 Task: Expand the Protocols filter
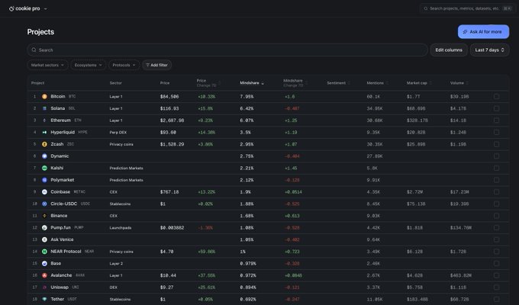coord(124,65)
